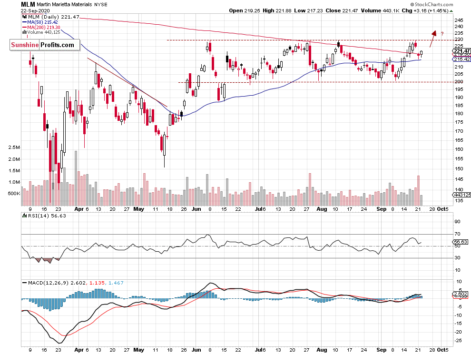Click the 'Open 219.25' value
471x354 pixels.
[245, 10]
